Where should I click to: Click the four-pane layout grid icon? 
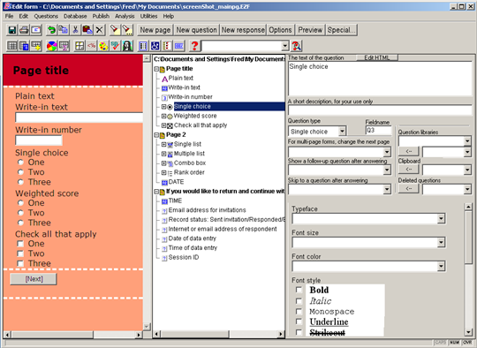79,46
